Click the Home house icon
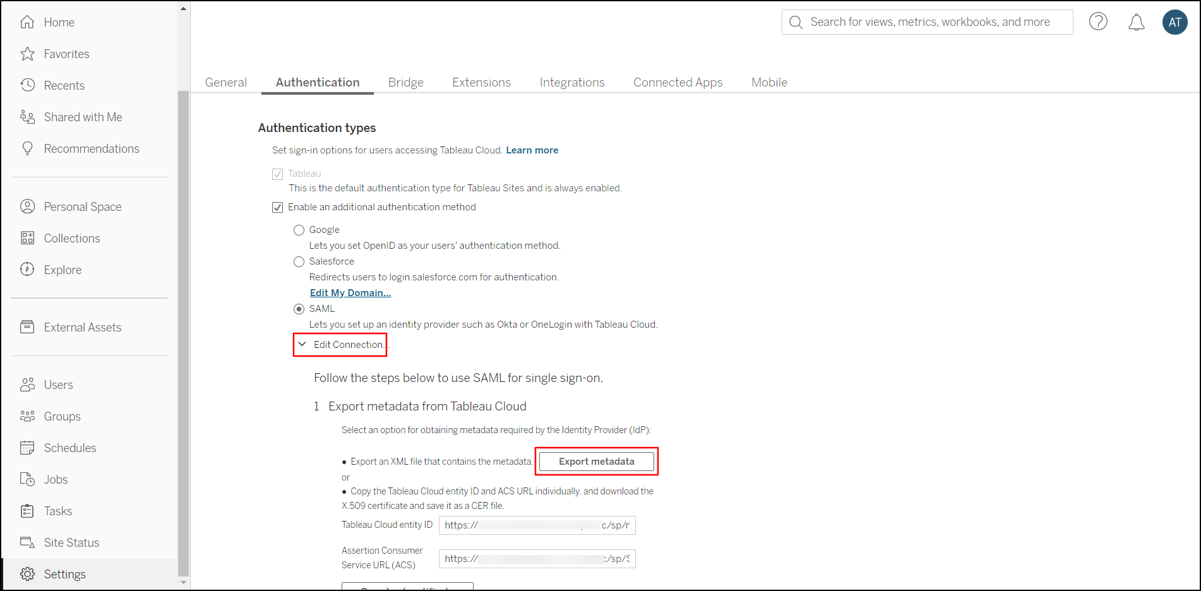 click(27, 22)
